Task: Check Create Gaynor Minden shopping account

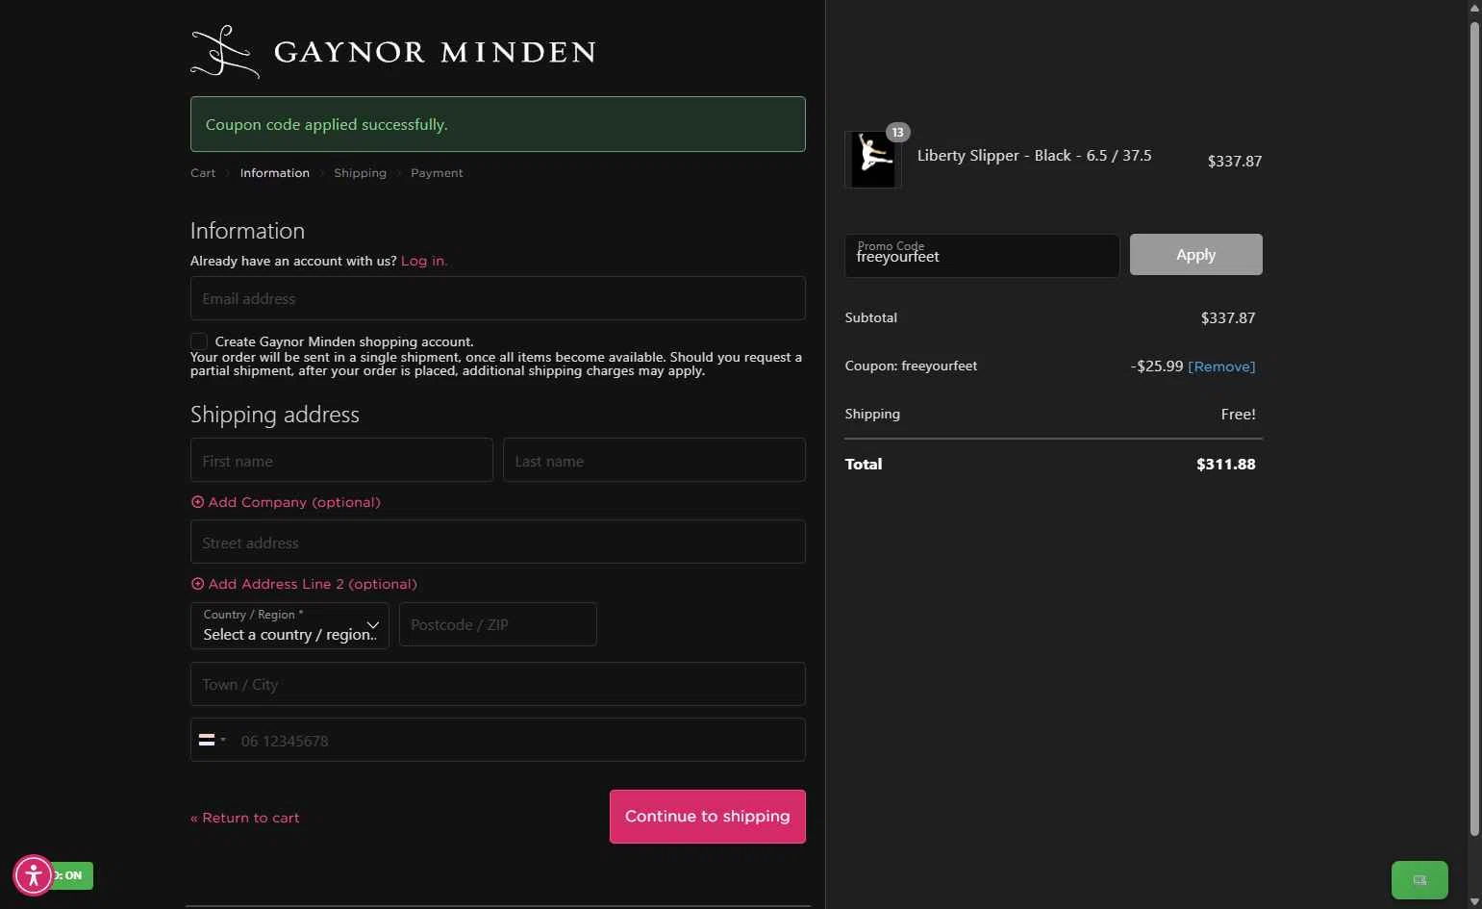Action: click(199, 341)
